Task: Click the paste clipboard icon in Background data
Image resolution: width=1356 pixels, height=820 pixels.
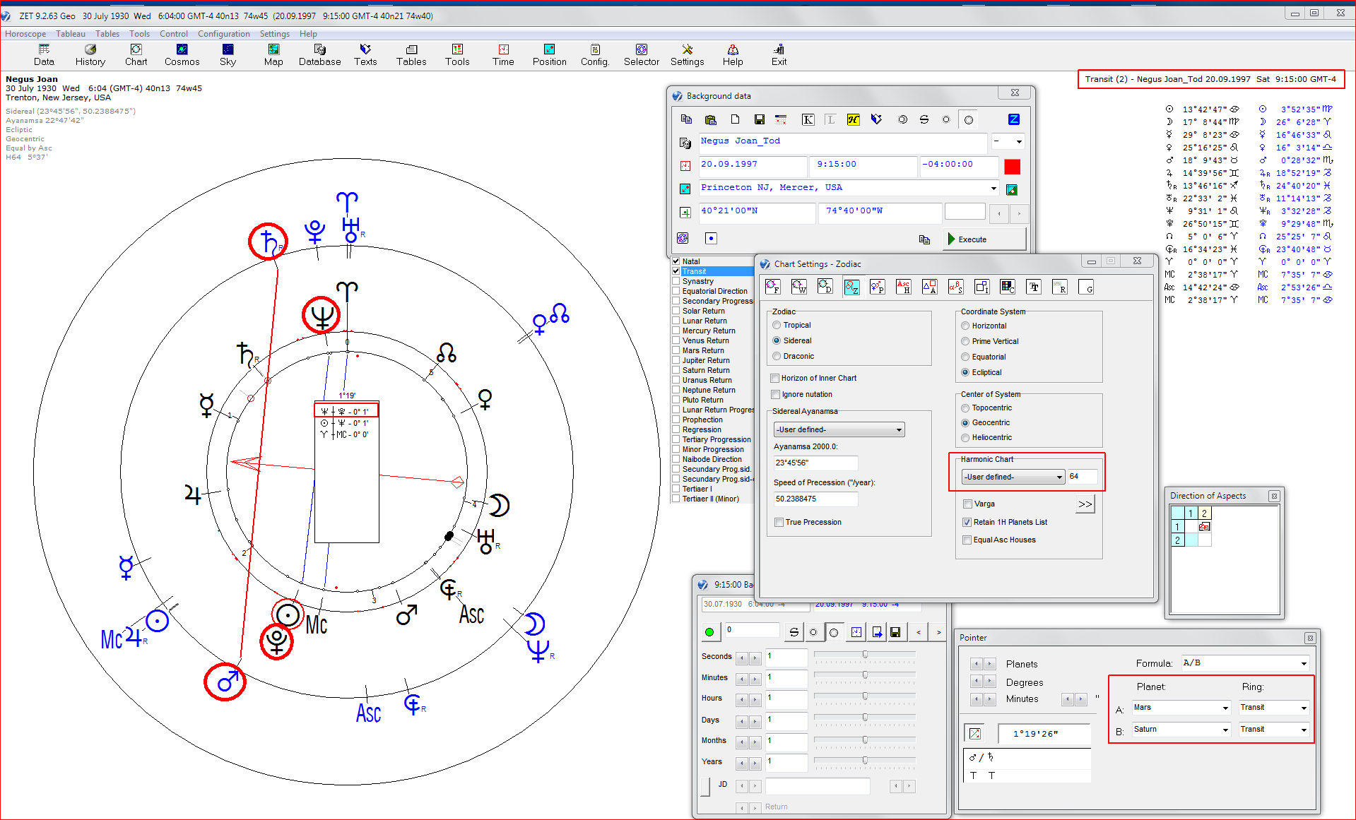Action: pyautogui.click(x=711, y=119)
